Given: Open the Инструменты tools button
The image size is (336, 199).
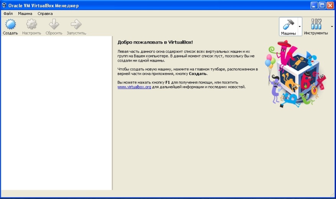Looking at the screenshot, I should (316, 26).
